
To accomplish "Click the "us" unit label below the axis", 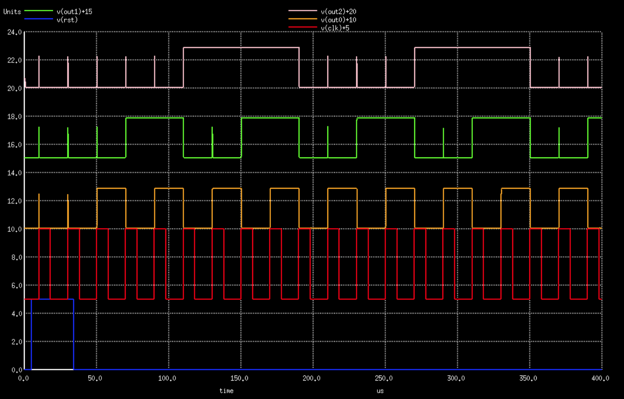I will click(380, 391).
